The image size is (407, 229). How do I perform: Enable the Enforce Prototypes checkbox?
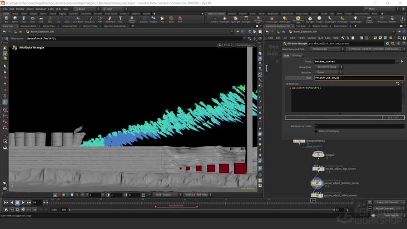pyautogui.click(x=316, y=131)
